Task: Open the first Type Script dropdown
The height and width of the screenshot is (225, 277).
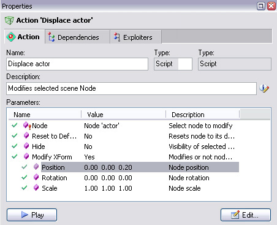Action: point(173,64)
